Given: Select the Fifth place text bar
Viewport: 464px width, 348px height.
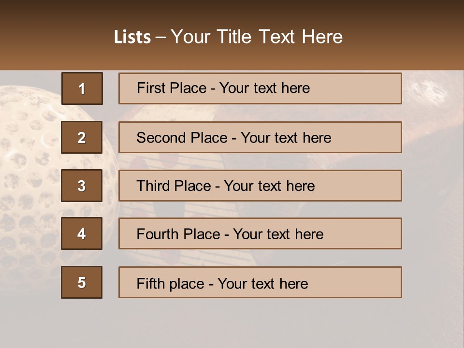Looking at the screenshot, I should (x=260, y=282).
